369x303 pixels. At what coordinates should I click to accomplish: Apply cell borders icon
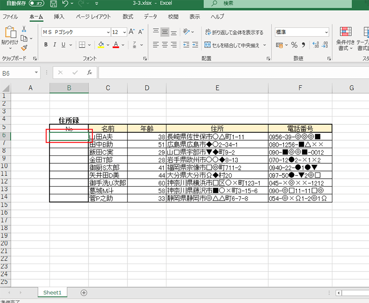pyautogui.click(x=82, y=45)
